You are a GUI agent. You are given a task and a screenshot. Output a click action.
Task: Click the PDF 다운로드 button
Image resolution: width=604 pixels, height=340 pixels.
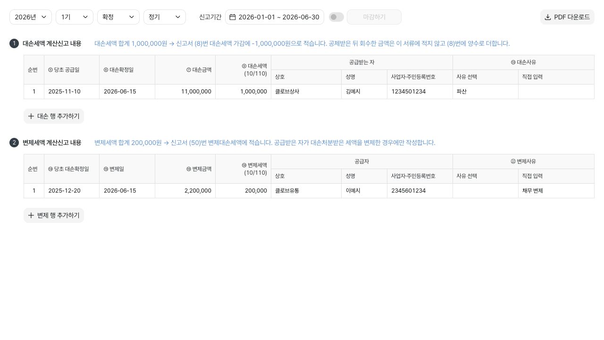pos(567,17)
